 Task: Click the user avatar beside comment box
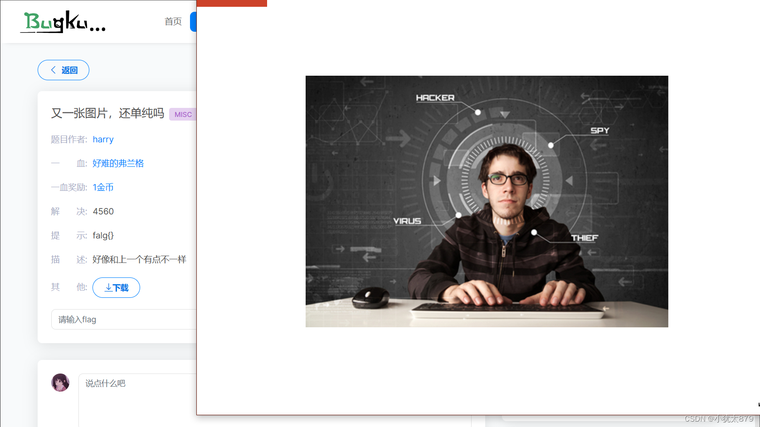(x=60, y=383)
